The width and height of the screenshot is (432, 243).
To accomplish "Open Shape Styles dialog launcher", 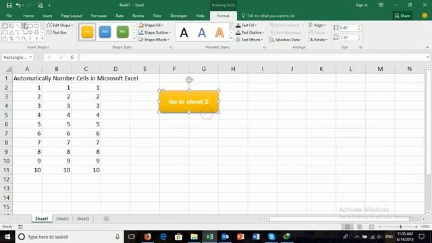I will (x=171, y=47).
